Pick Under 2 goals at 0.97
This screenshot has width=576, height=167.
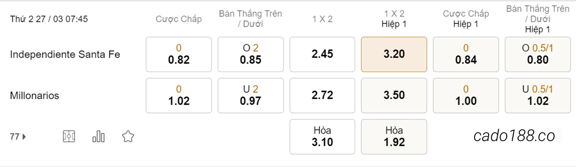(x=250, y=96)
